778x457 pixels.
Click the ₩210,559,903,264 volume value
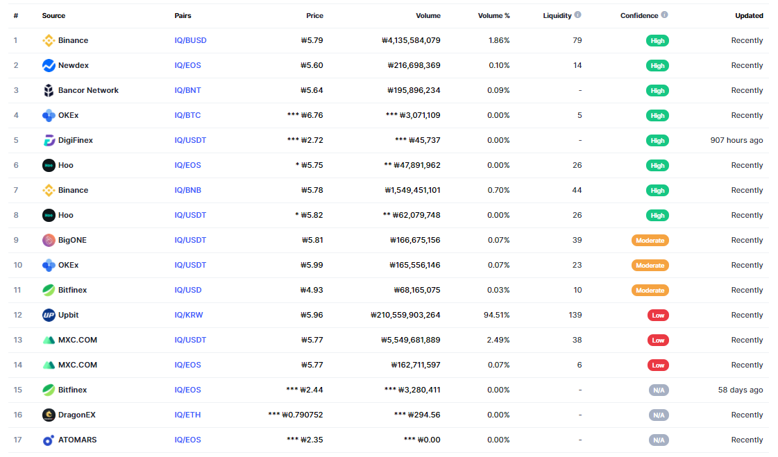point(405,316)
